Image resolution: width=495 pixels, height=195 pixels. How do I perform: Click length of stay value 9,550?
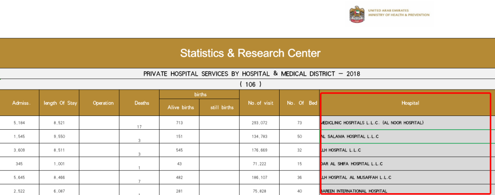coord(59,137)
